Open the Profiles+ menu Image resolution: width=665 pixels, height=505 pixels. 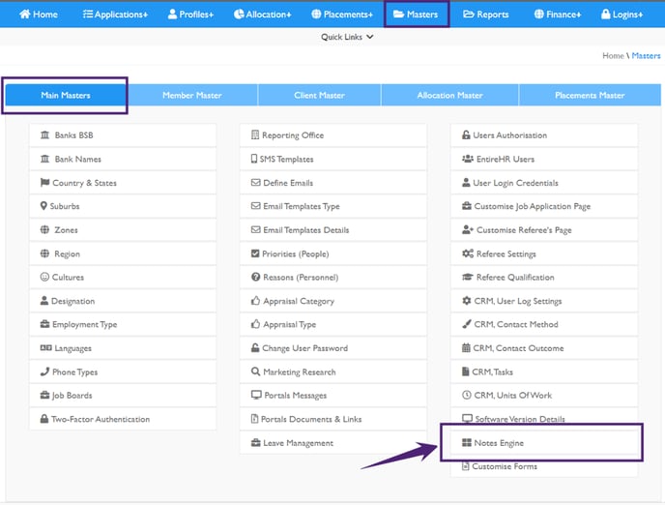point(190,15)
